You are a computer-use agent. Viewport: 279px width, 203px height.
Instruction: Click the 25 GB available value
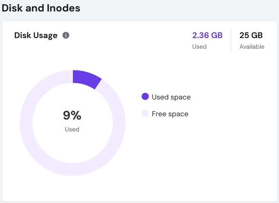click(251, 35)
